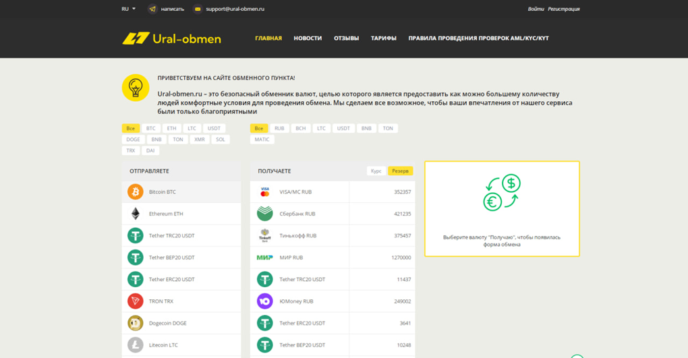Click the Telegram paper-plane icon

click(152, 9)
